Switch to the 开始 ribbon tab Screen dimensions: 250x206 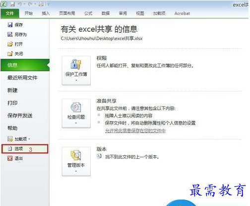pos(28,13)
